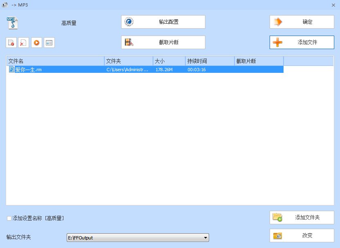This screenshot has width=340, height=248.
Task: Open the file information panel icon
Action: pos(49,43)
